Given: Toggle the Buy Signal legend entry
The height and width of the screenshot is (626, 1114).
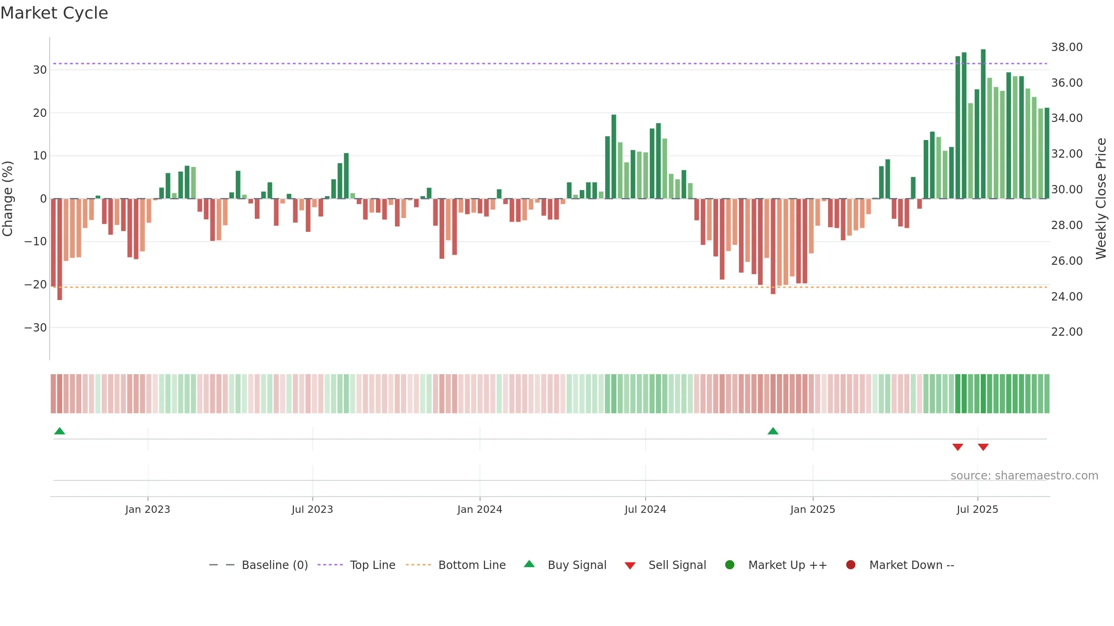Looking at the screenshot, I should click(x=565, y=565).
